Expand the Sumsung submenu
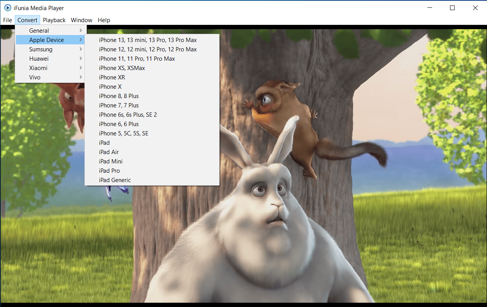The width and height of the screenshot is (487, 307). click(x=51, y=49)
